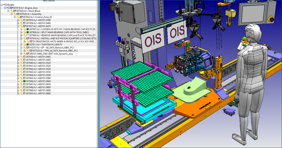The height and width of the screenshot is (148, 282).
Task: Click assembly icon beside 010337 EP row
Action: (24, 48)
